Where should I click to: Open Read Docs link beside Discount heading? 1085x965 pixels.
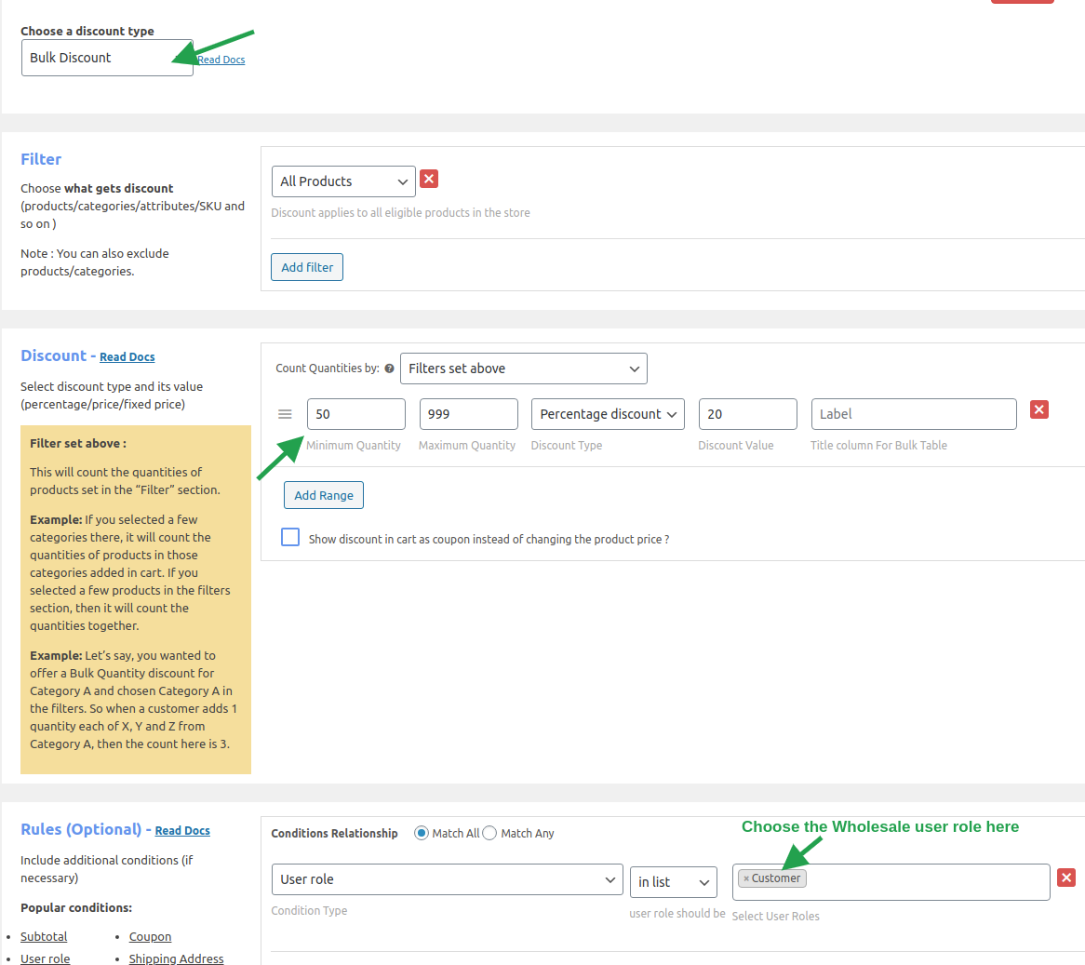click(x=127, y=357)
